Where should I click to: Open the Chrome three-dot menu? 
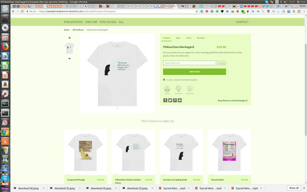click(304, 12)
